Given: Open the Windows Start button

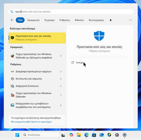Looking at the screenshot, I should click(x=17, y=135).
